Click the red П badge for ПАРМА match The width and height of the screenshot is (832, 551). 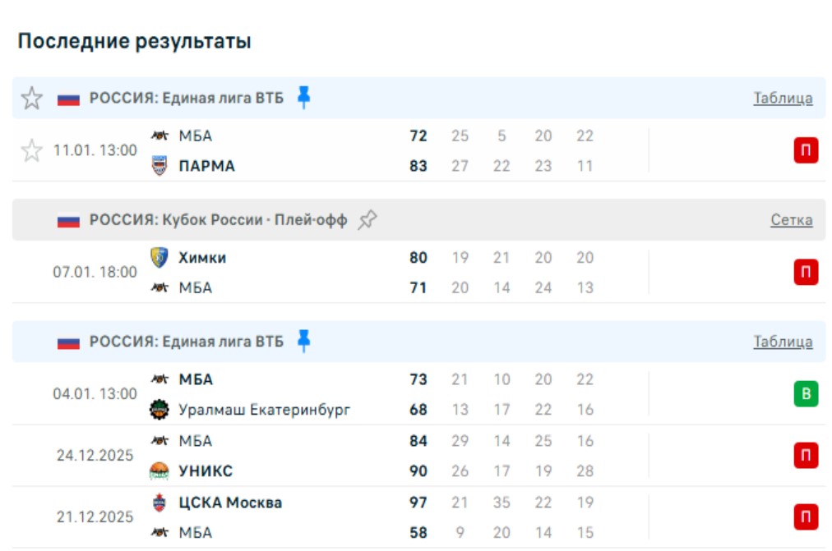[806, 151]
